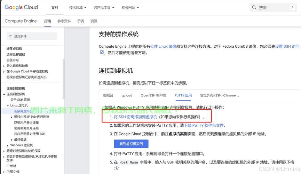Click the slash shortcut key in search box
This screenshot has width=301, height=174.
[x=292, y=8]
